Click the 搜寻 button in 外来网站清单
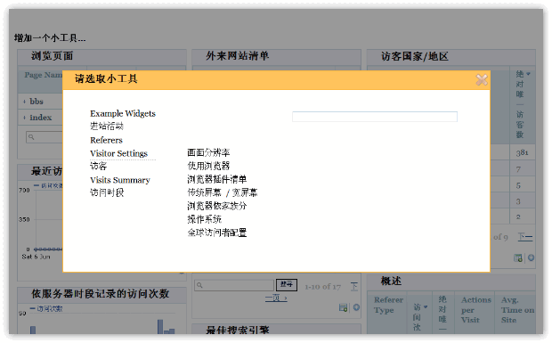 pos(286,284)
